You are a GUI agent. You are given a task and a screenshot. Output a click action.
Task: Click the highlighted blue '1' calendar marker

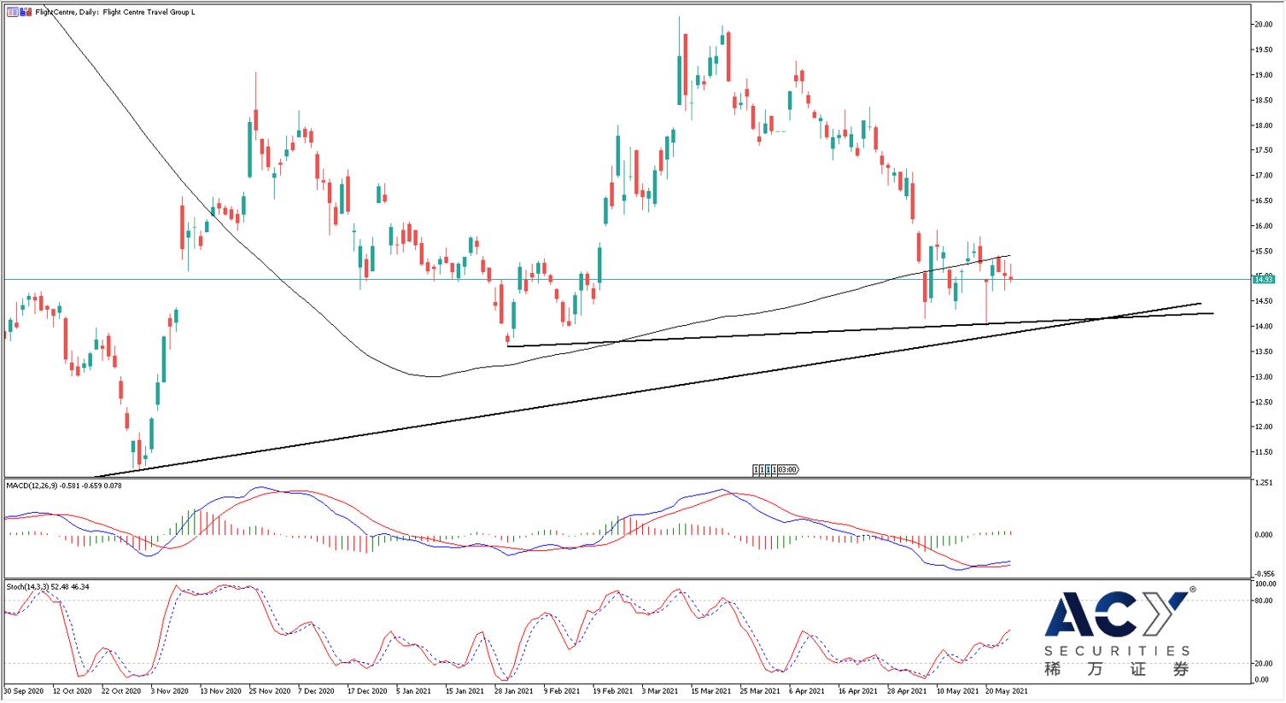[768, 469]
